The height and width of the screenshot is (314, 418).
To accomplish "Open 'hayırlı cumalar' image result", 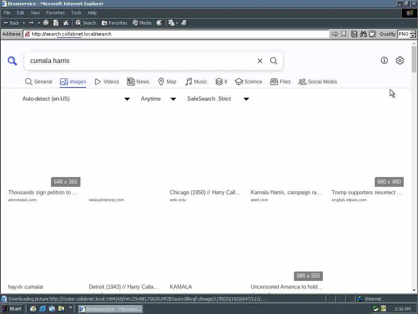I will point(26,287).
